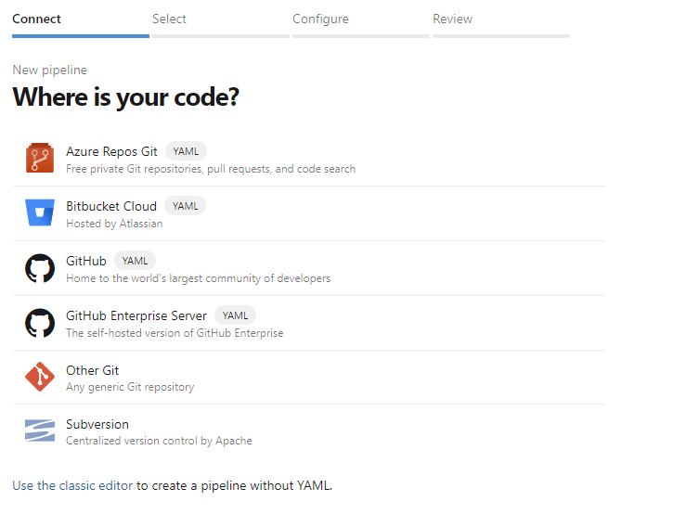The height and width of the screenshot is (527, 687).
Task: Click the Other Git diamond icon
Action: click(40, 377)
